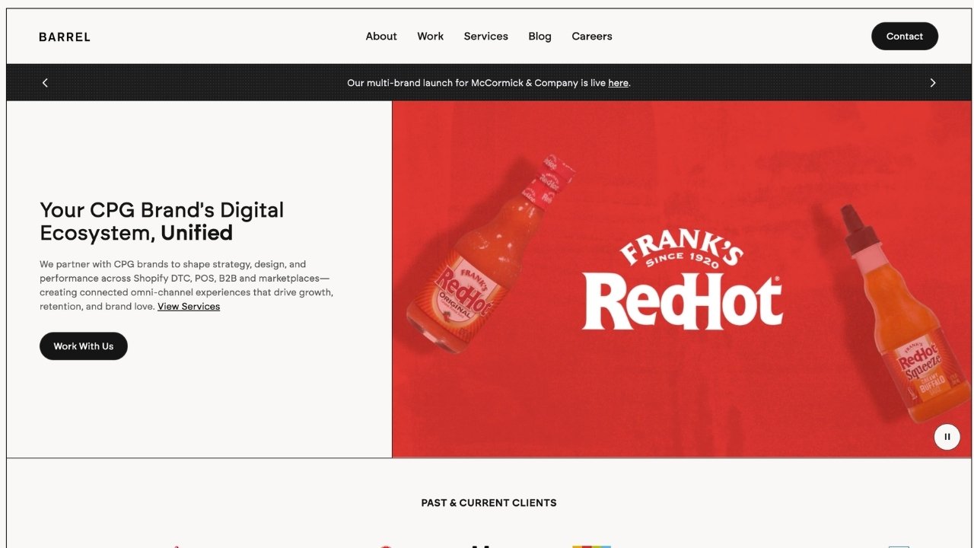The image size is (974, 548).
Task: Click the McCormick announcement banner text
Action: 489,83
